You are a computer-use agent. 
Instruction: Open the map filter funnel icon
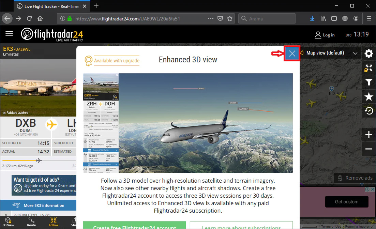369,82
